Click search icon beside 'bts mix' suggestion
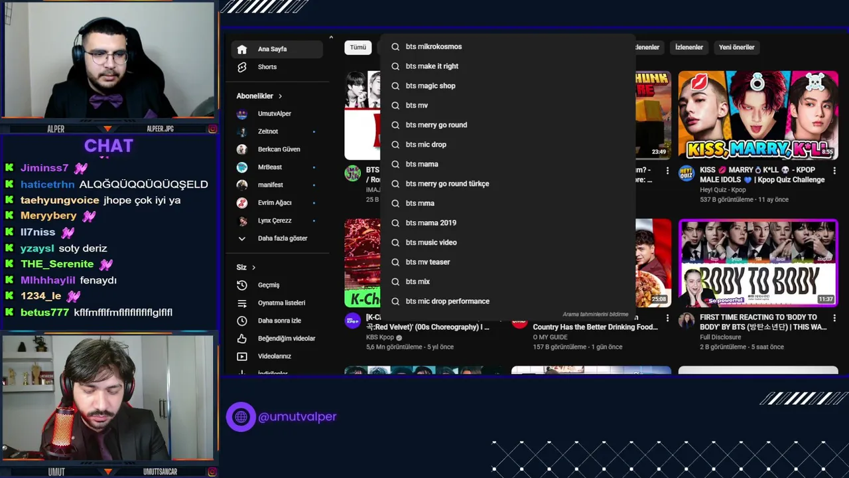The image size is (849, 478). click(395, 281)
